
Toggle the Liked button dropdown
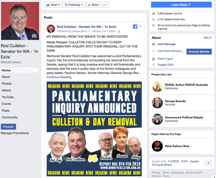(53, 5)
